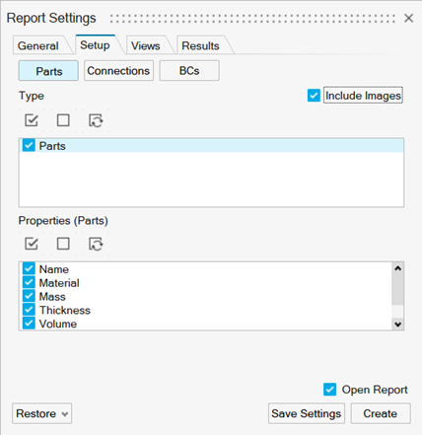Click the Select All icon under Type
The width and height of the screenshot is (422, 435).
coord(32,120)
